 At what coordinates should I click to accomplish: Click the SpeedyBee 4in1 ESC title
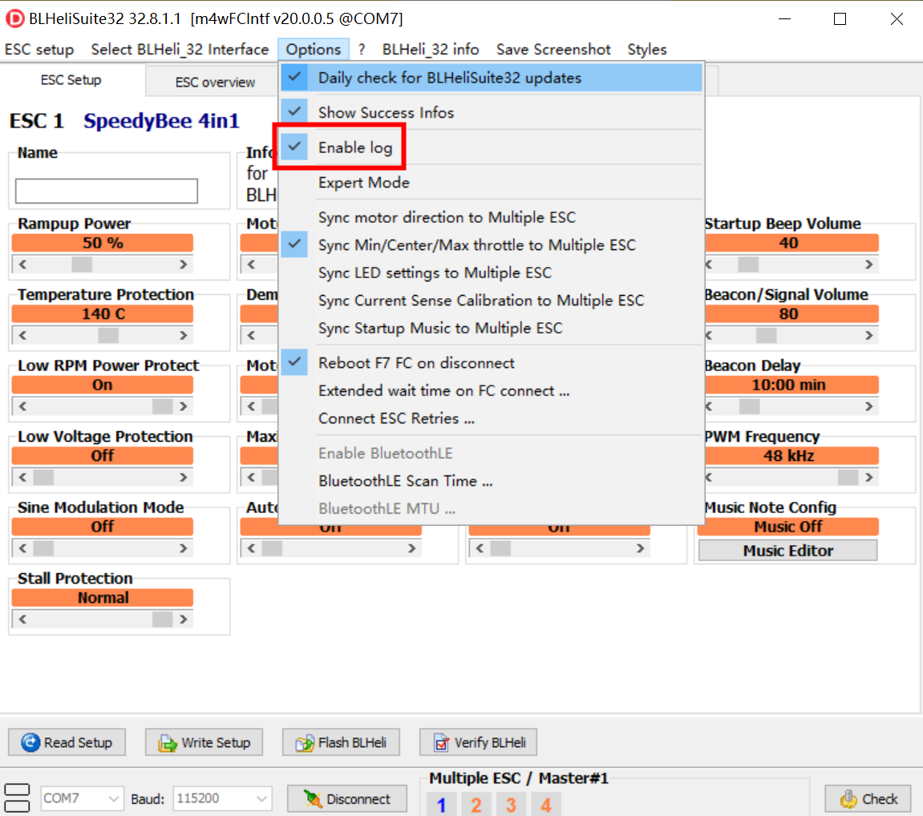point(161,121)
